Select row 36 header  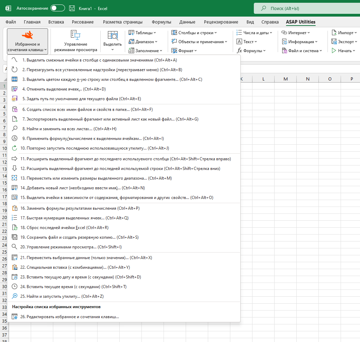coord(4,328)
